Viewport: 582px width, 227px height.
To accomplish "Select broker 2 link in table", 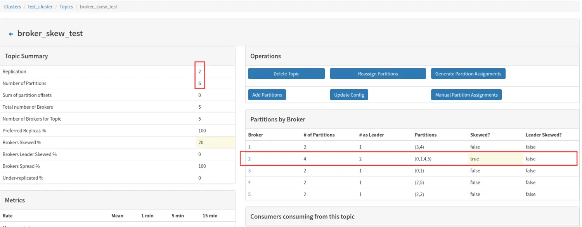I will (x=249, y=159).
